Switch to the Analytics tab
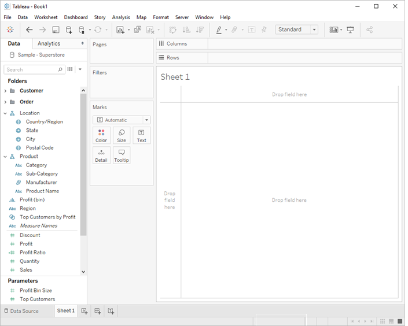Screen dimensions: 408x326 click(49, 44)
